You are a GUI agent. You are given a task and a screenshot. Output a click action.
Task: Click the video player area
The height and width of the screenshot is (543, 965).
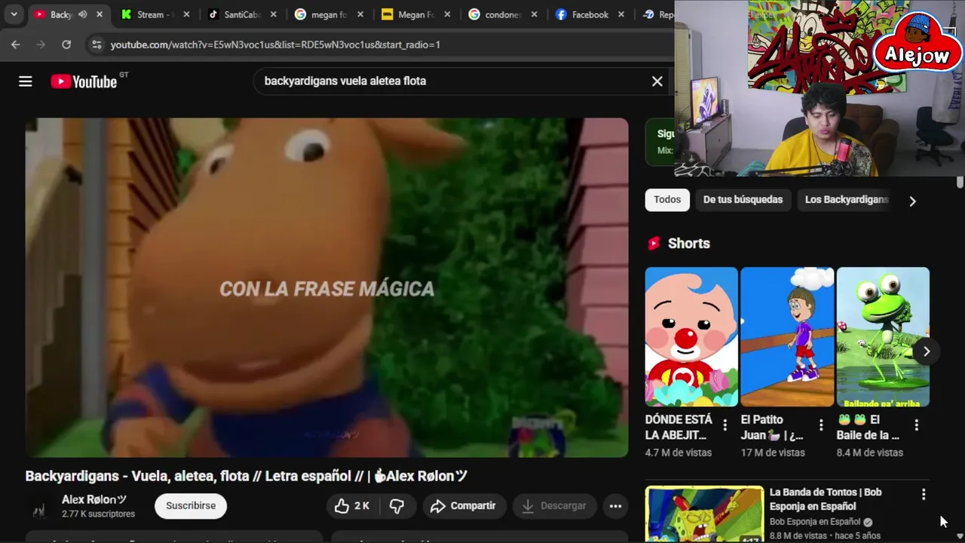pos(326,287)
